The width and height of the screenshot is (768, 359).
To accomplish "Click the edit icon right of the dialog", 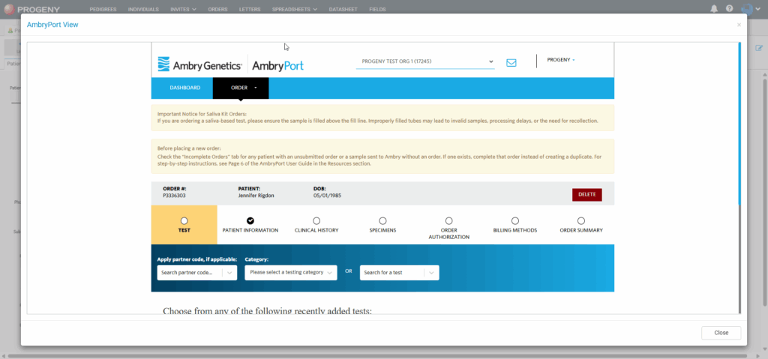I will (759, 48).
